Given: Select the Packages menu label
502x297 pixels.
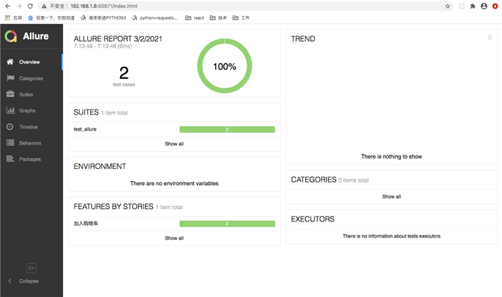Looking at the screenshot, I should (x=30, y=159).
